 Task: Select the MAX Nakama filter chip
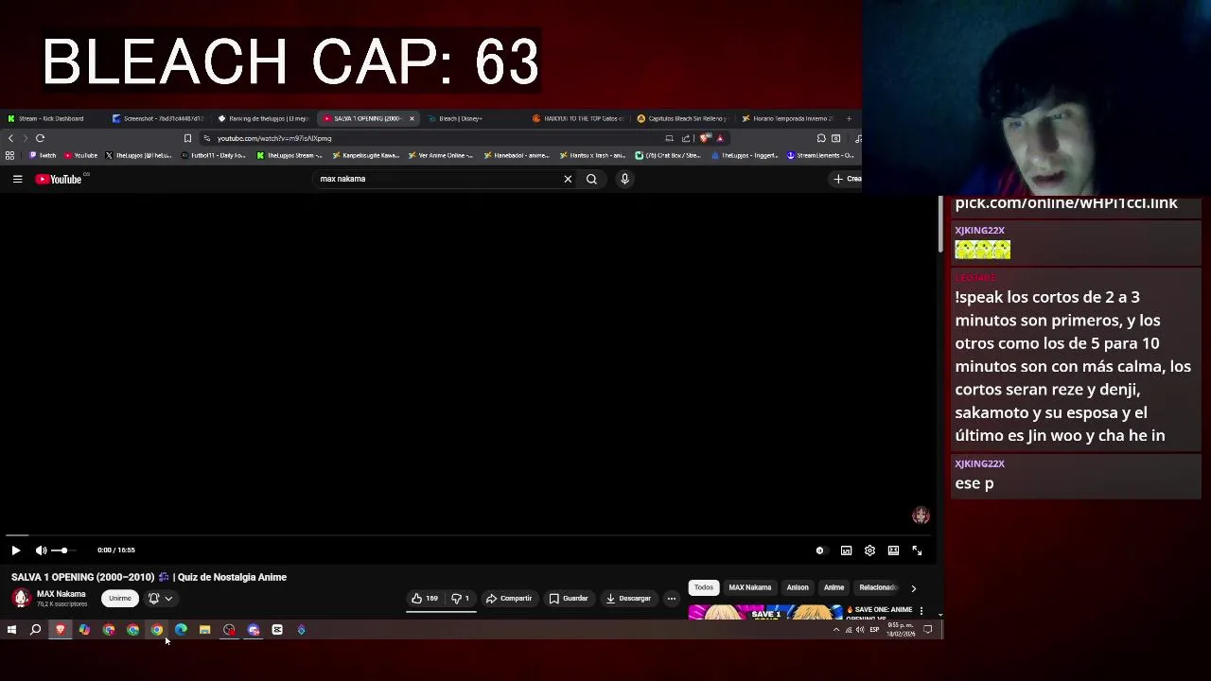pos(749,587)
